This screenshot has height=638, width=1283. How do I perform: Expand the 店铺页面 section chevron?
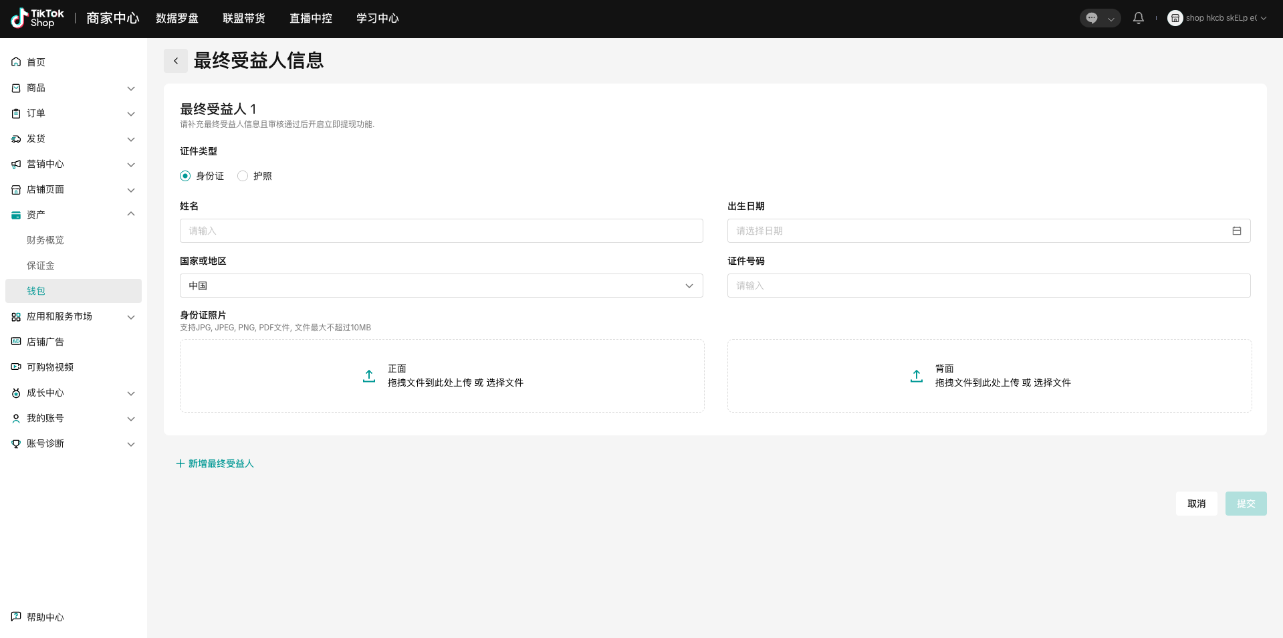pyautogui.click(x=131, y=190)
